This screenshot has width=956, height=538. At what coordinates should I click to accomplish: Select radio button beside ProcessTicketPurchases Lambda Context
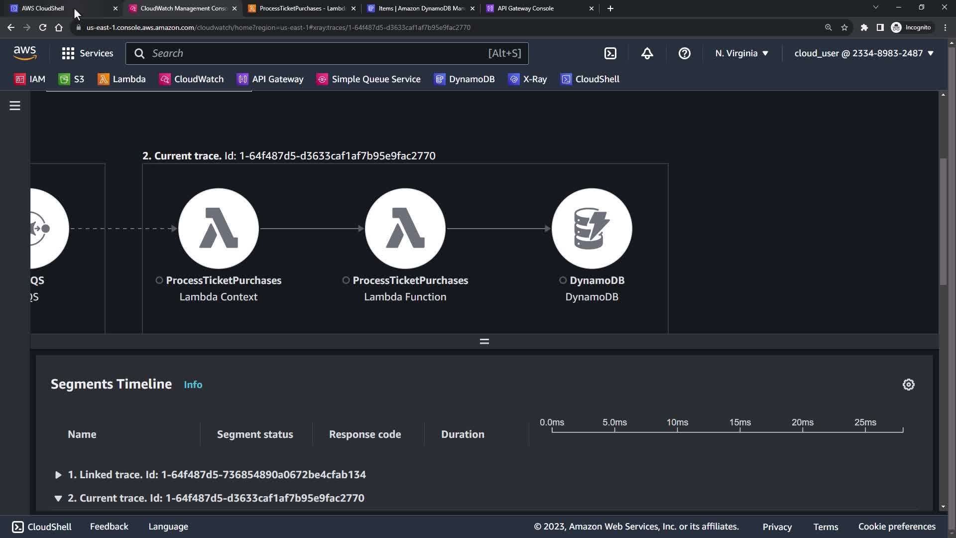(x=159, y=280)
